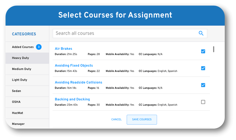Click the Save Courses button
The image size is (236, 140).
(x=142, y=120)
